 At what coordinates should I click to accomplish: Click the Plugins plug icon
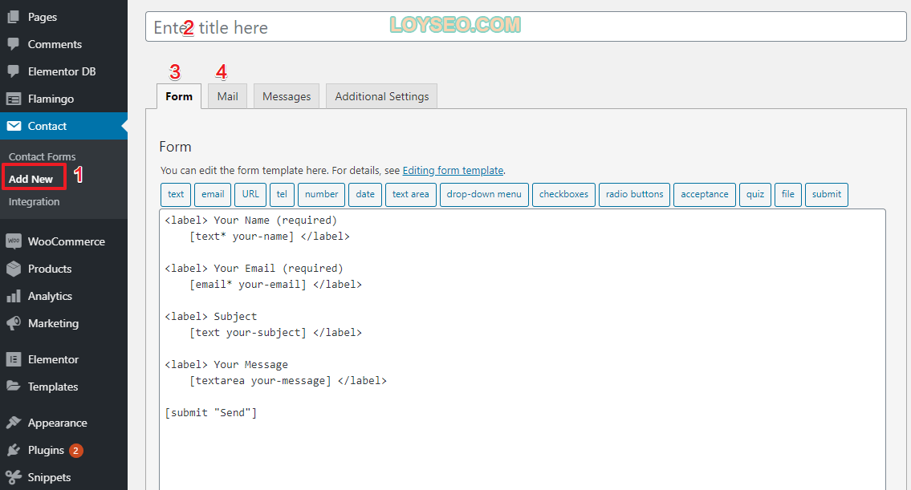[14, 450]
